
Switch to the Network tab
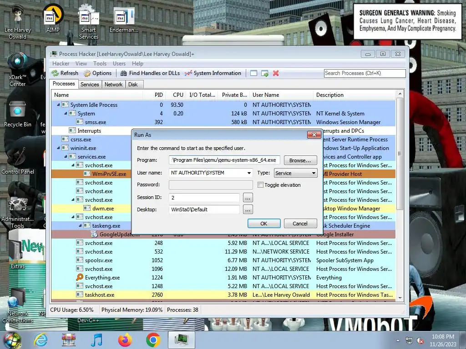tap(113, 84)
